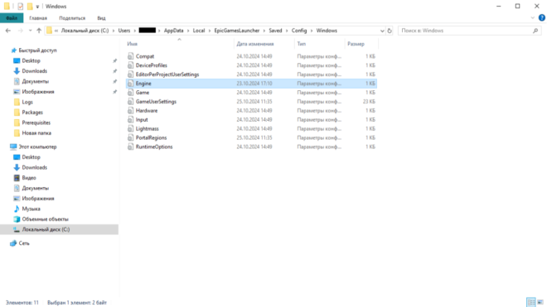Select the GameUserSettings file icon
The height and width of the screenshot is (307, 547).
(130, 102)
